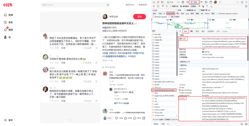Toggle DevTools device emulation icon

tap(158, 2)
